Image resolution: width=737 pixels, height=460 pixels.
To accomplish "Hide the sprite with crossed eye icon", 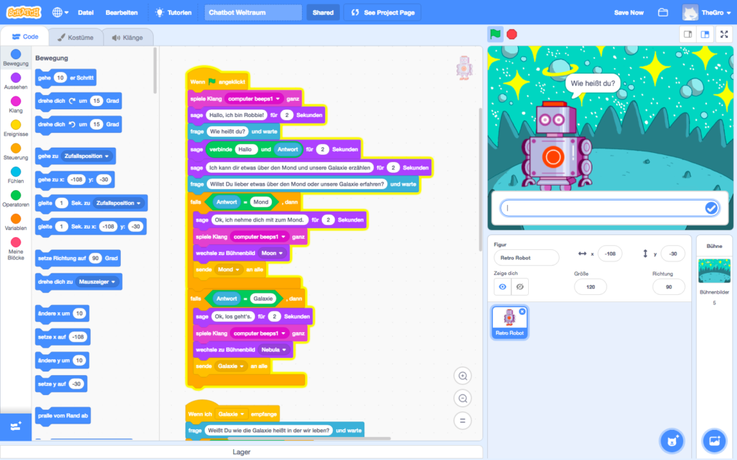I will click(x=519, y=286).
